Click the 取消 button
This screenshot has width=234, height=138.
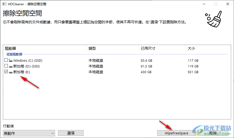point(213,133)
